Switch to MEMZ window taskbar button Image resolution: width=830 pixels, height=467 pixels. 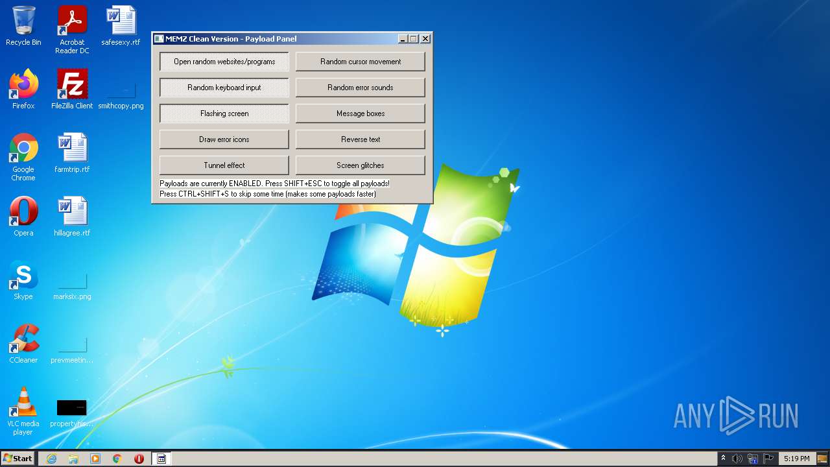tap(161, 459)
